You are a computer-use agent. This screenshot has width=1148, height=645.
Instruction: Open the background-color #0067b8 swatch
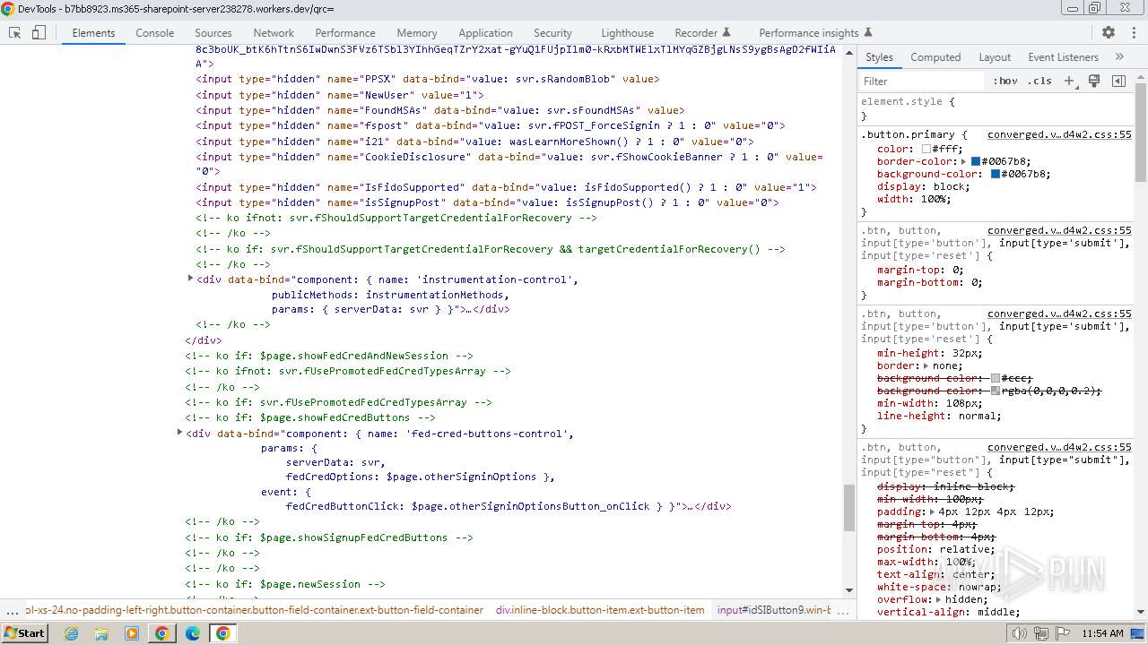click(x=996, y=174)
